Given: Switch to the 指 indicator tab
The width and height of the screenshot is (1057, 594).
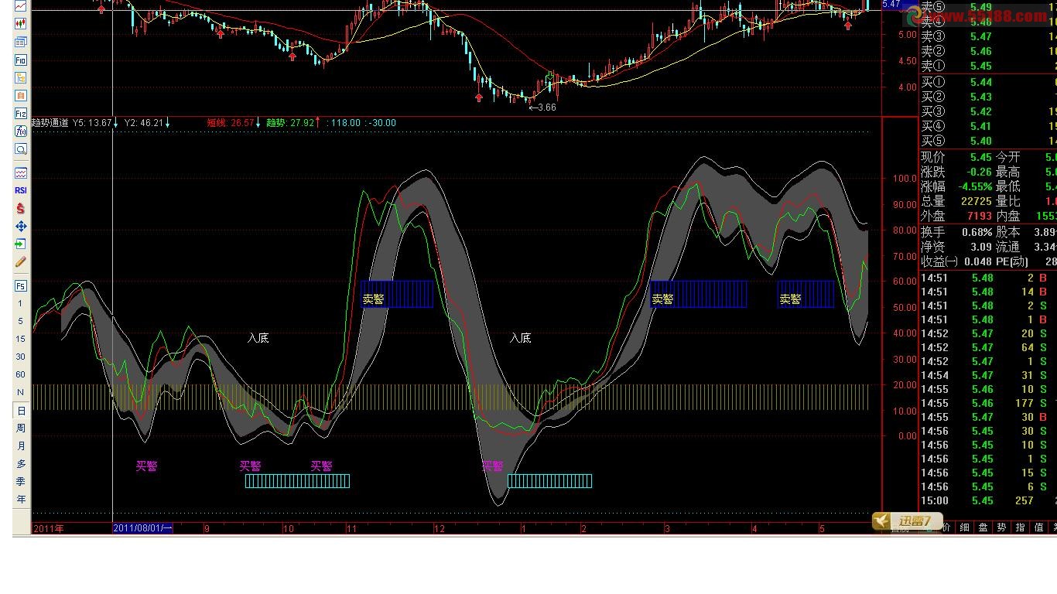Looking at the screenshot, I should coord(1020,527).
